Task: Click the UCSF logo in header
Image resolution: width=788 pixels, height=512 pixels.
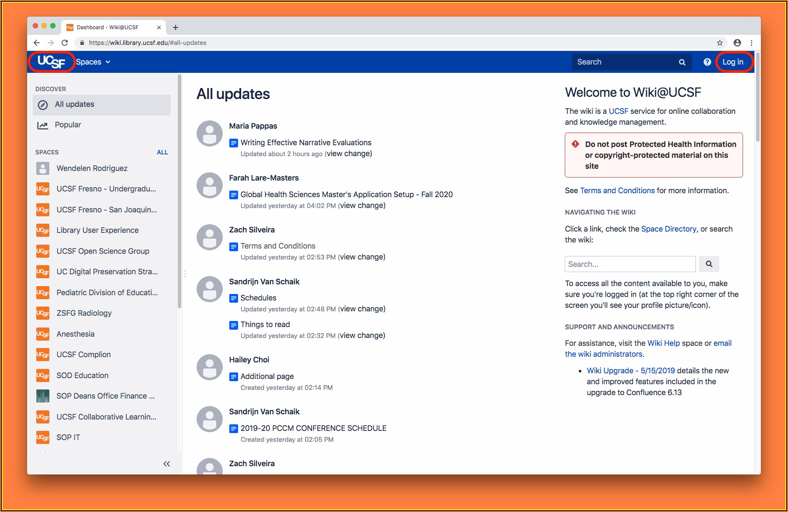Action: (x=51, y=62)
